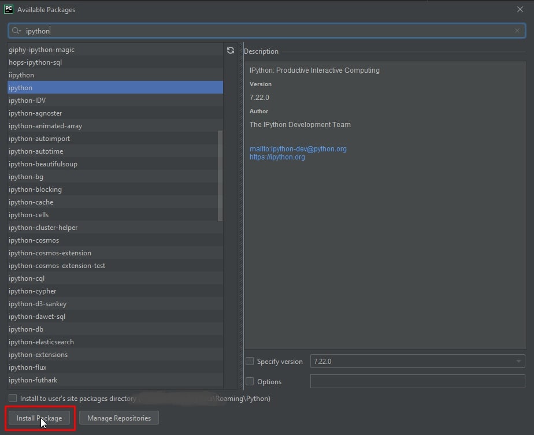Select ipython-elasticsearch package
534x435 pixels.
[x=115, y=342]
